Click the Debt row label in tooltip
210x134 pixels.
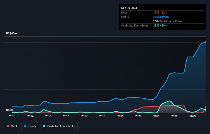pyautogui.click(x=124, y=12)
